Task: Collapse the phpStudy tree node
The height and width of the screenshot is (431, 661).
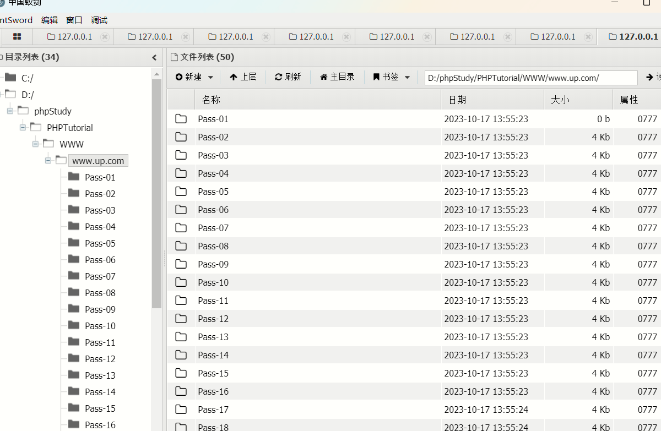Action: click(x=10, y=111)
